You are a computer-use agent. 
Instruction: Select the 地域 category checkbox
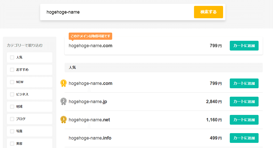point(12,107)
